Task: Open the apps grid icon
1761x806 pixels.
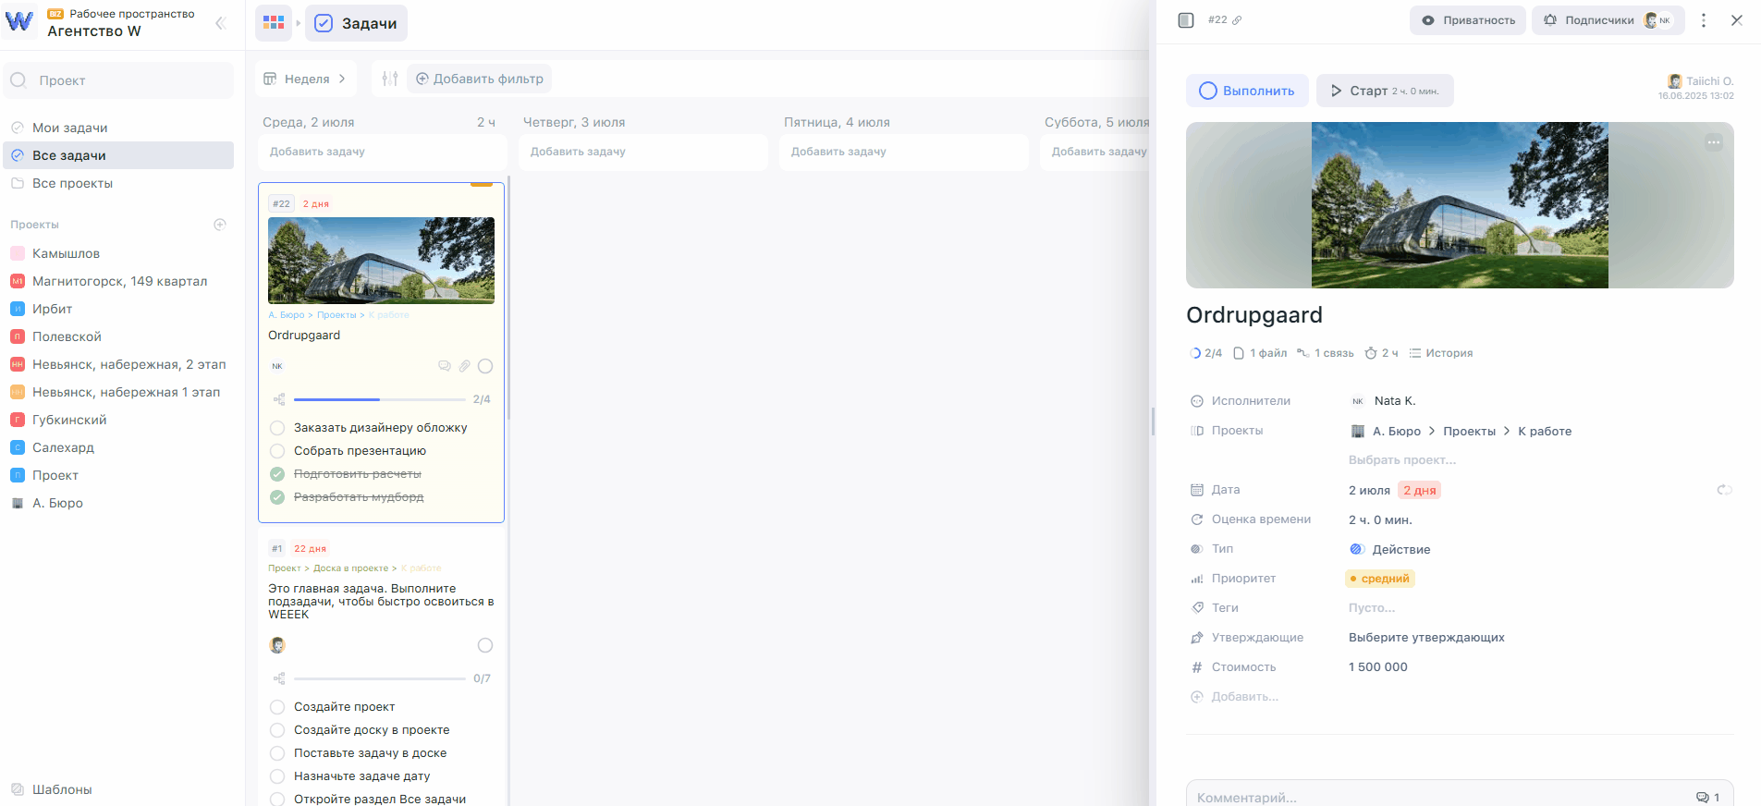Action: click(x=274, y=23)
